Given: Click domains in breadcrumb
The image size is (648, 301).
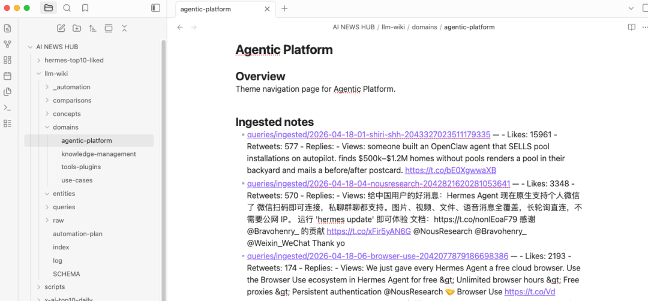Looking at the screenshot, I should click(424, 27).
